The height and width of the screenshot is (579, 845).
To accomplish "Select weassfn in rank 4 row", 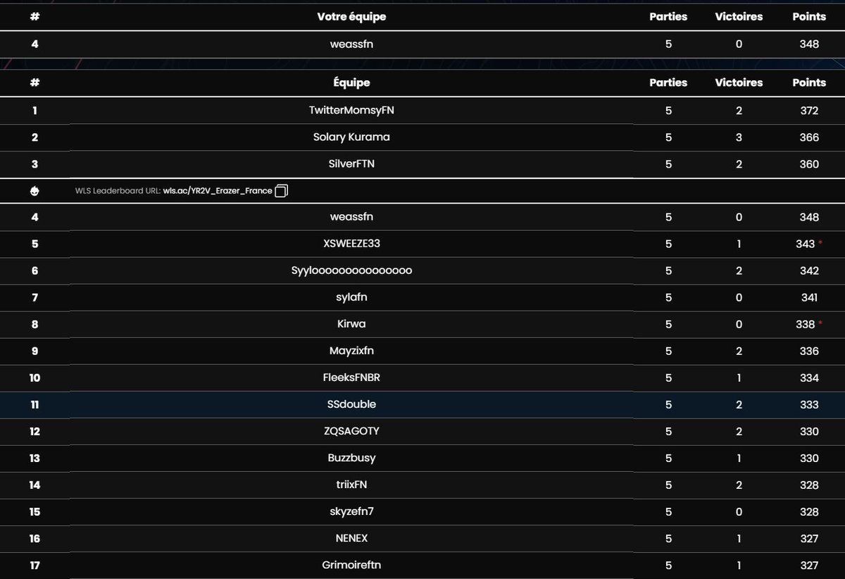I will [x=351, y=217].
